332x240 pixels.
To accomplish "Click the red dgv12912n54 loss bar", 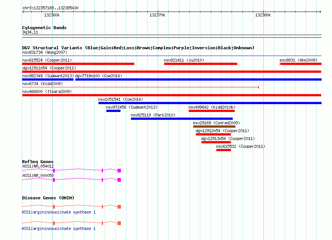I will click(x=213, y=134).
